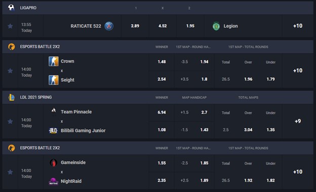
Task: Click Crown's Counter-Strike team icon
Action: (x=53, y=61)
